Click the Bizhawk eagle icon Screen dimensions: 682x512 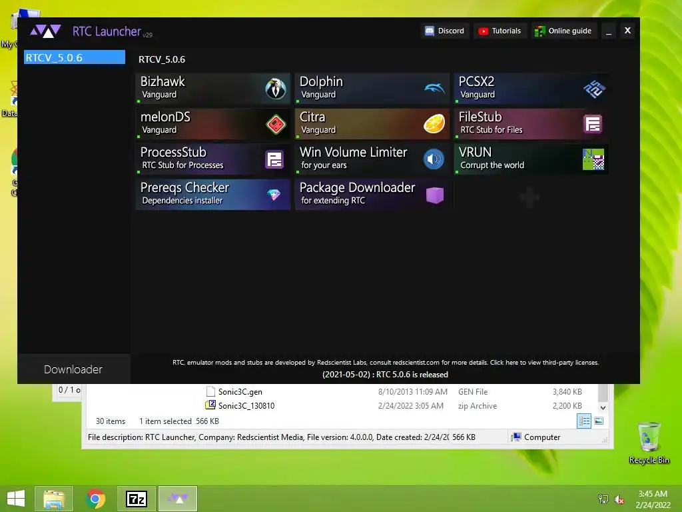point(275,89)
